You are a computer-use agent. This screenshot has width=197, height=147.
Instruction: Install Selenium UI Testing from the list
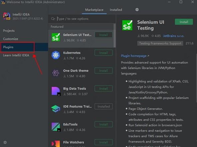pyautogui.click(x=104, y=35)
